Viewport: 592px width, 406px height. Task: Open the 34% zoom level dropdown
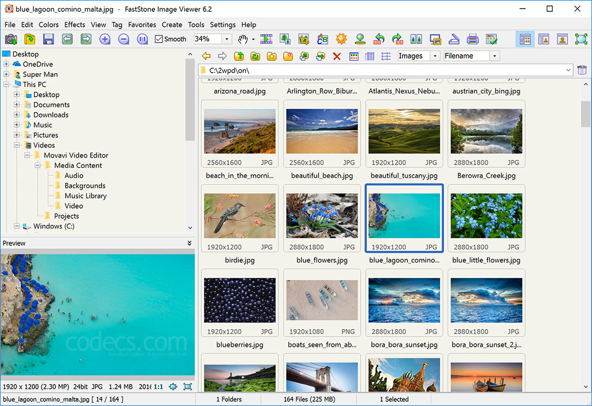coord(227,39)
